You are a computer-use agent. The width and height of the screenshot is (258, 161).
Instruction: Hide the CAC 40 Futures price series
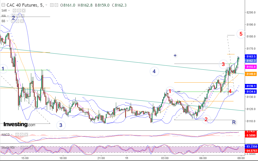(x=52, y=5)
